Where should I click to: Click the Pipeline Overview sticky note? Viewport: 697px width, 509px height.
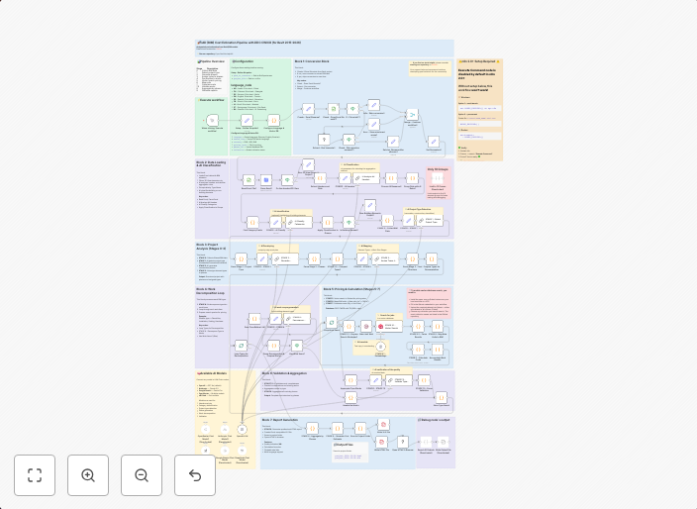coord(212,78)
